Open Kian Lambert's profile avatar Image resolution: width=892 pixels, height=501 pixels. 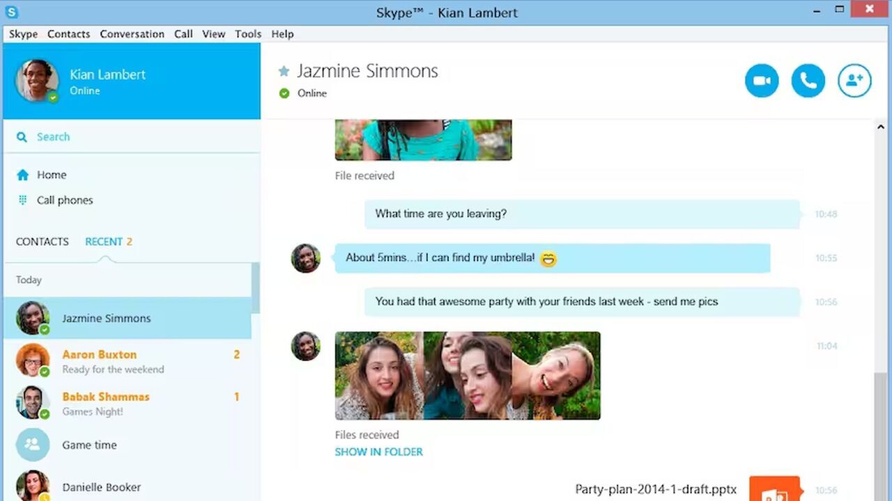pos(37,80)
